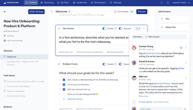Select 'Rollbar & Datadog' page

pos(16,91)
